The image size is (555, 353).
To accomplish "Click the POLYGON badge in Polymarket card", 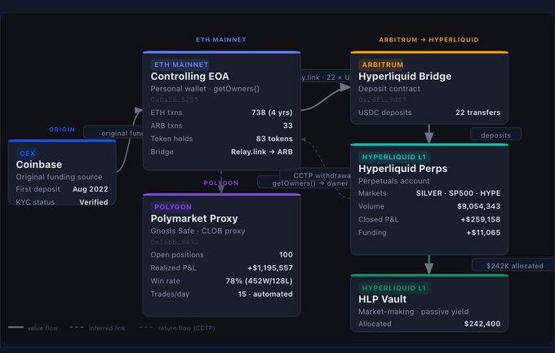I will [172, 207].
